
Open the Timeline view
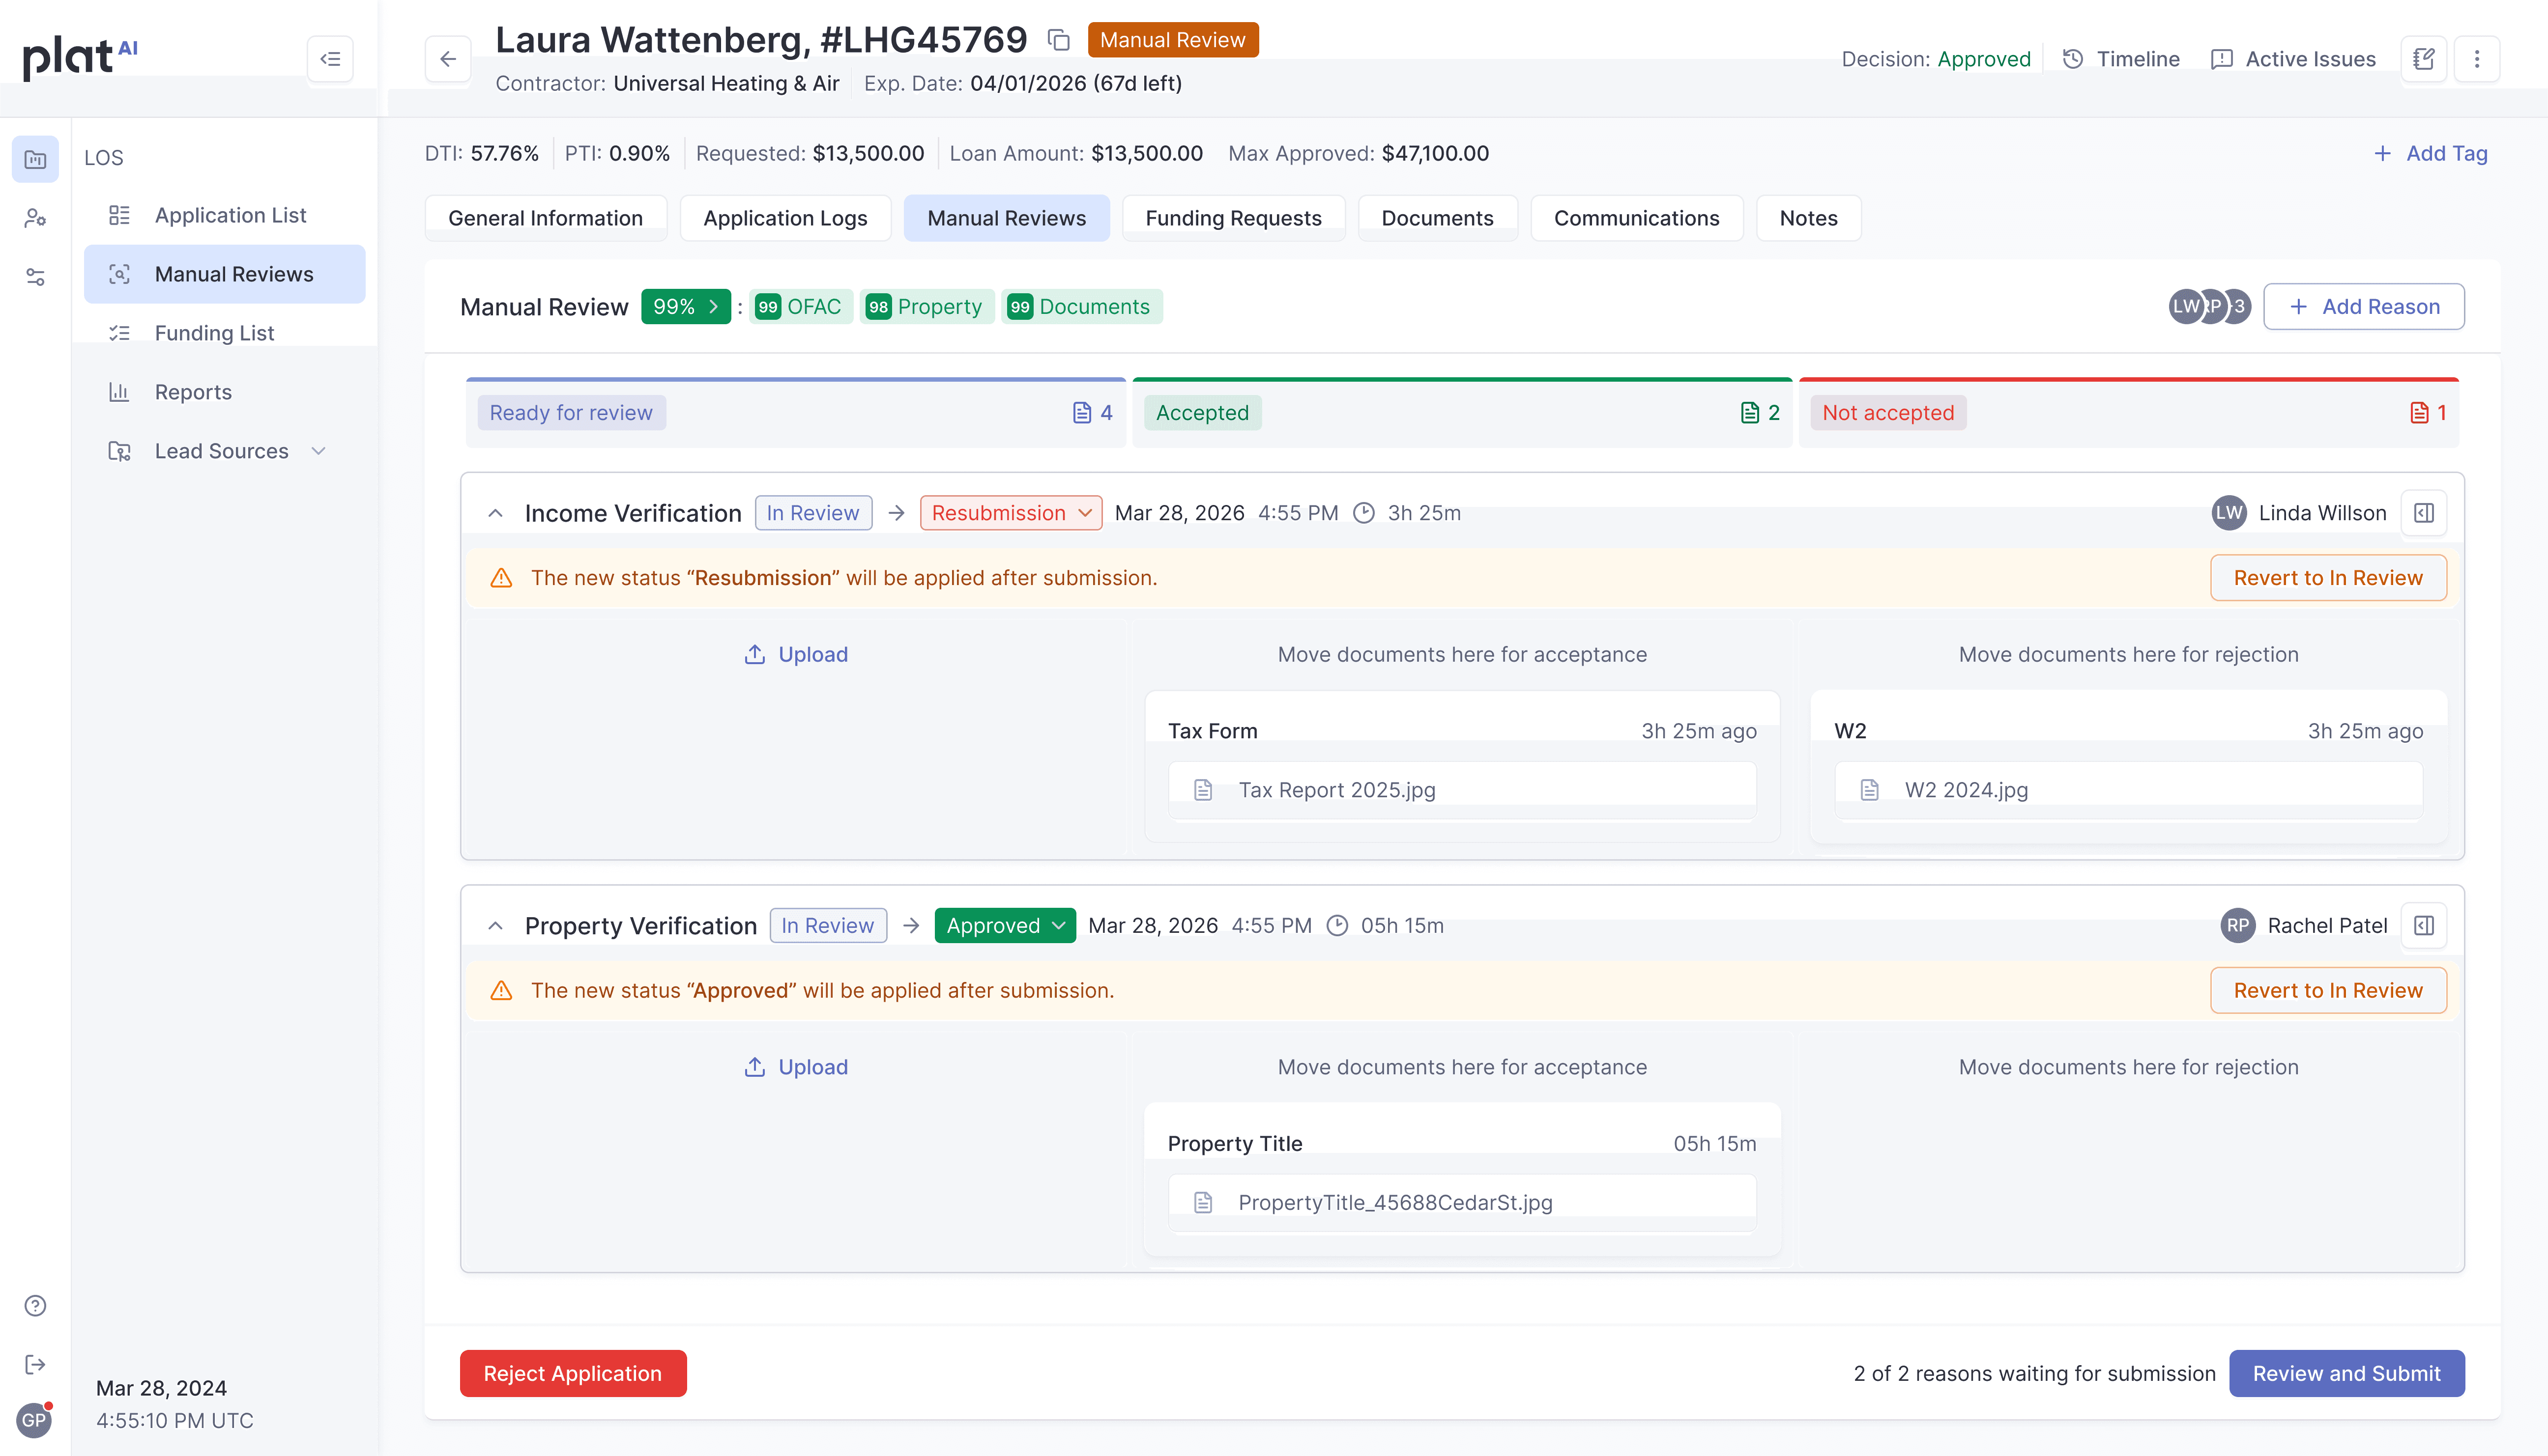click(2121, 59)
